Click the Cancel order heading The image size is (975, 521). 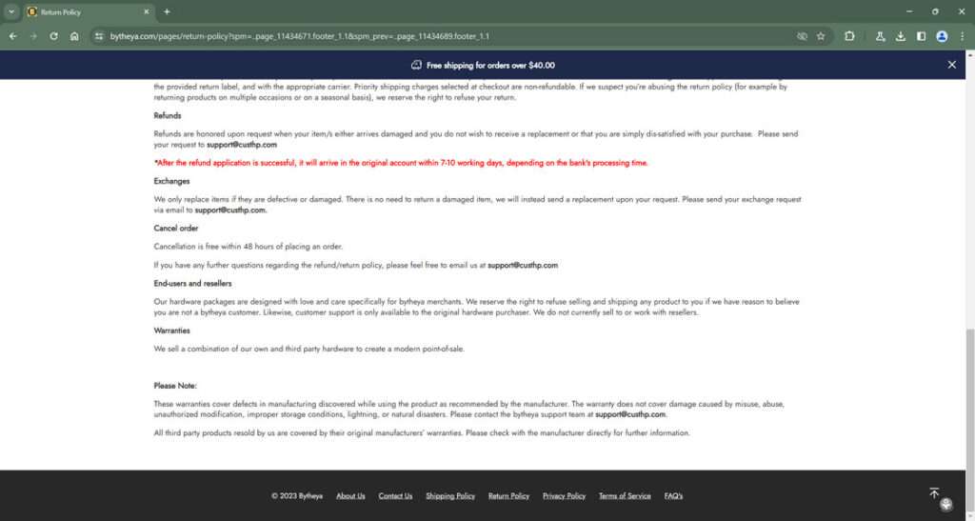click(x=176, y=229)
